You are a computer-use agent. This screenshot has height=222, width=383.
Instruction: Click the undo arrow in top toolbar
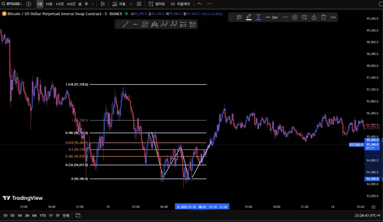(200, 4)
